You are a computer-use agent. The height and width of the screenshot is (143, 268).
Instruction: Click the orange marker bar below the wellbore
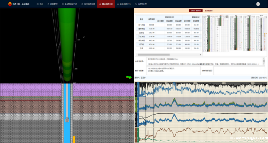(74, 139)
